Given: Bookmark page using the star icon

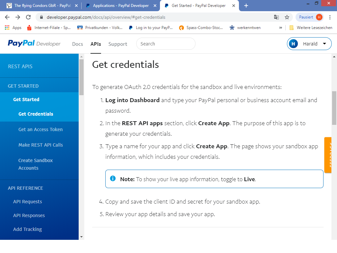Looking at the screenshot, I should [287, 17].
